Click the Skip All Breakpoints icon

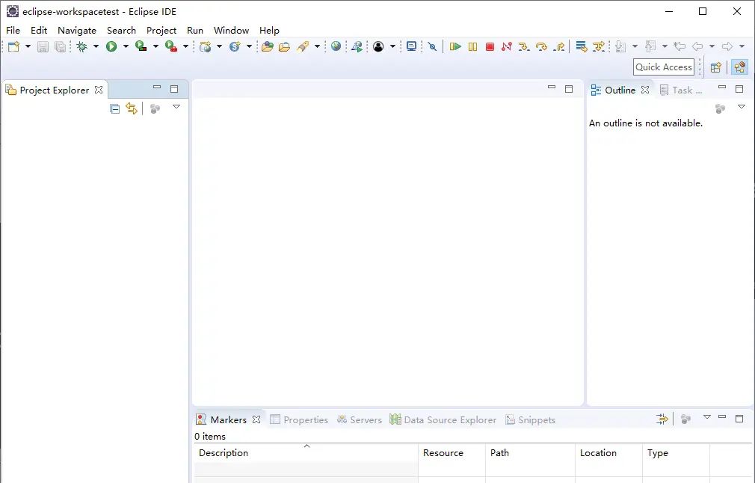click(432, 46)
